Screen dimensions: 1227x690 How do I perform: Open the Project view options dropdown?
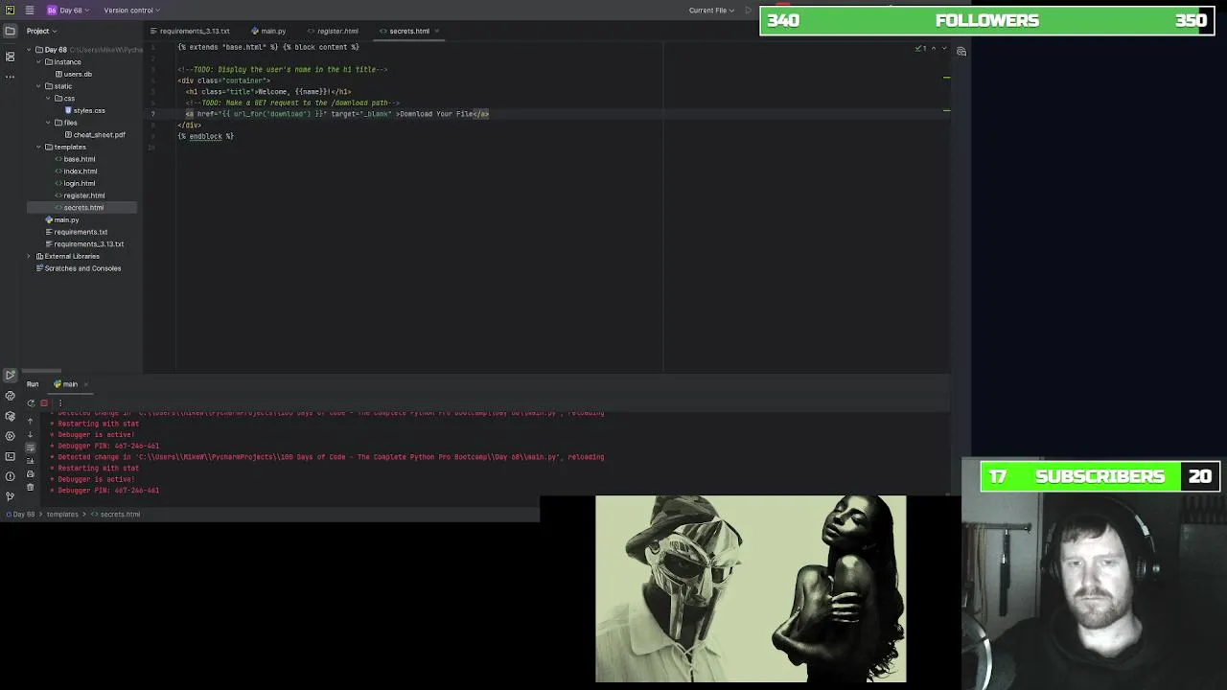tap(43, 31)
